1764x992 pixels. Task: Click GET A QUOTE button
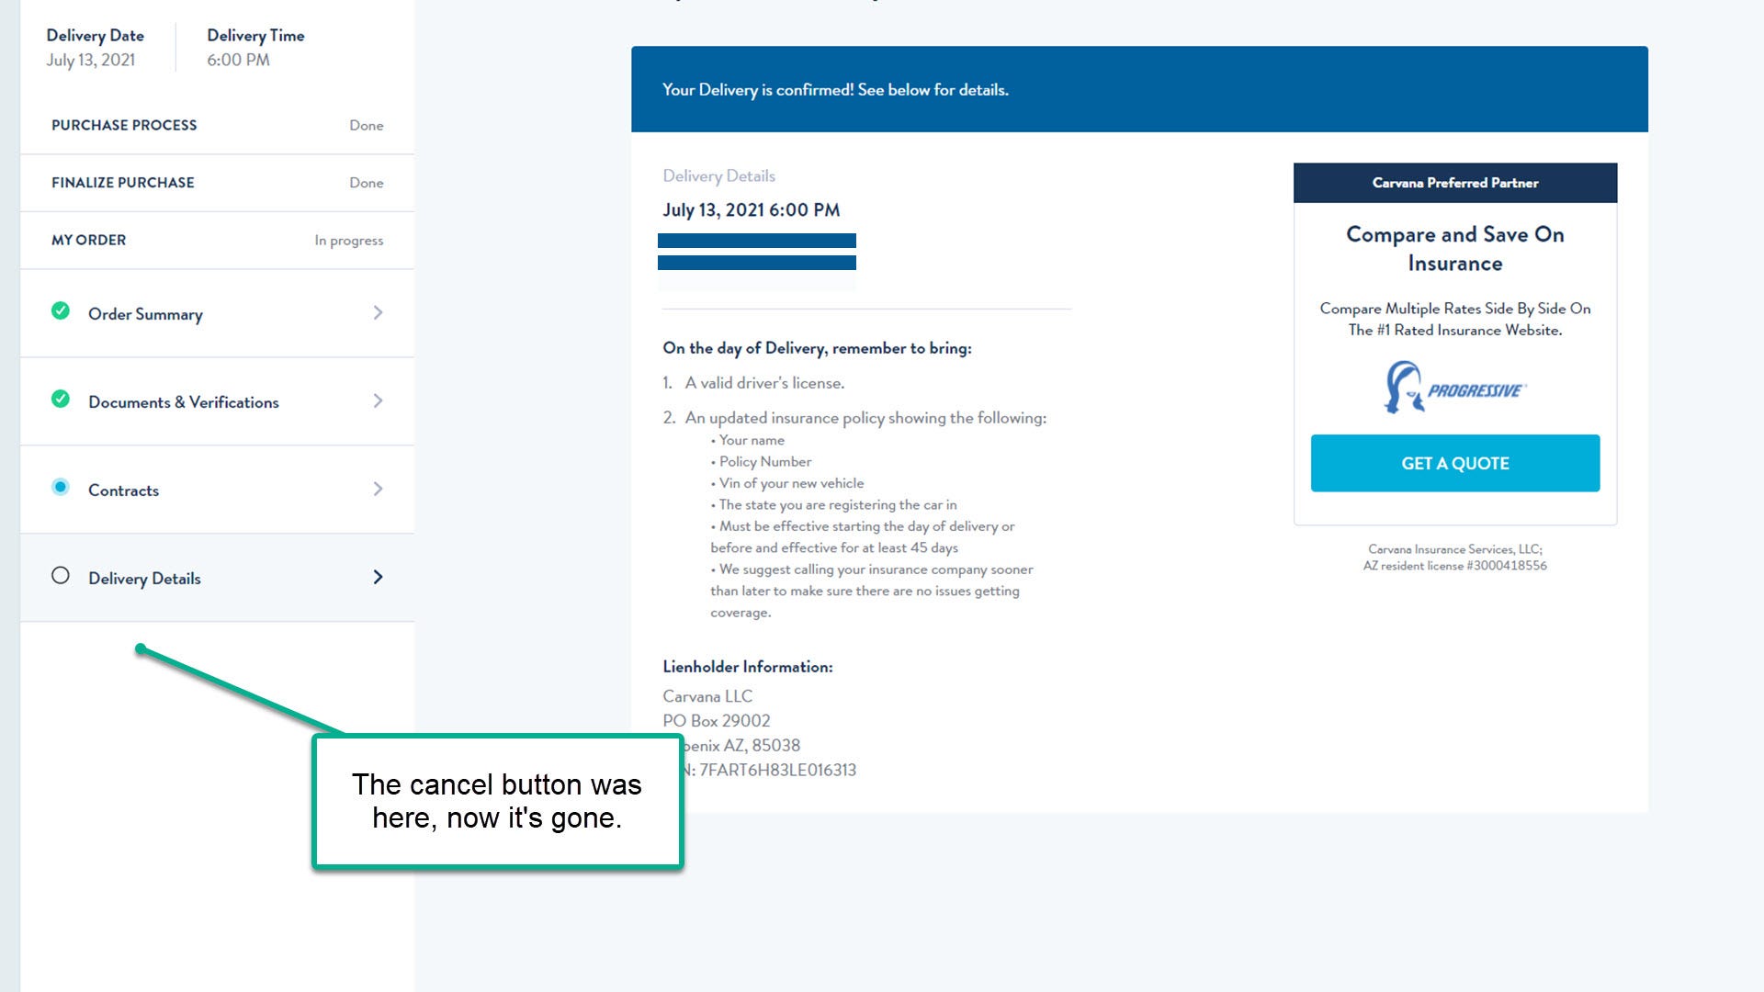tap(1453, 461)
